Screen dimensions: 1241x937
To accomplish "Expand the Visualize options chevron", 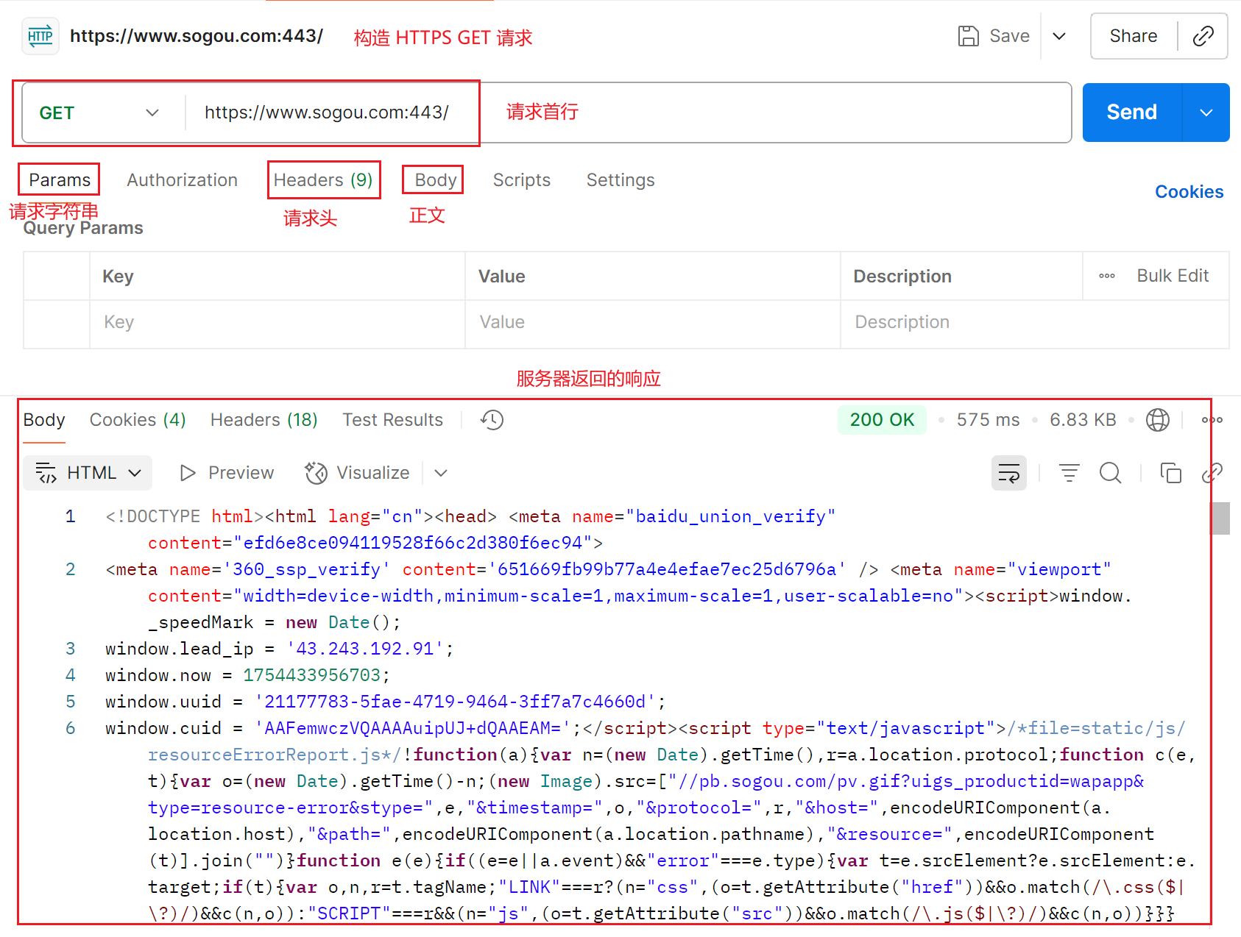I will click(x=441, y=473).
